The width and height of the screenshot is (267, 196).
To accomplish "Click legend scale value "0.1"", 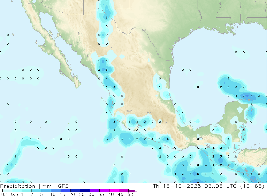I will coord(5,194).
